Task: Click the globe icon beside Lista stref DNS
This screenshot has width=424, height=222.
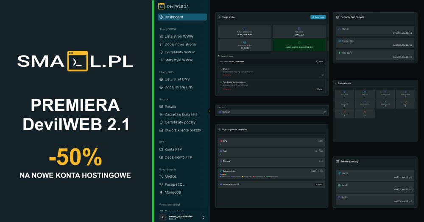Action: pyautogui.click(x=161, y=79)
